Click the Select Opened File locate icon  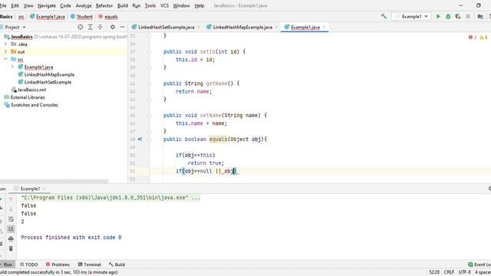click(81, 28)
